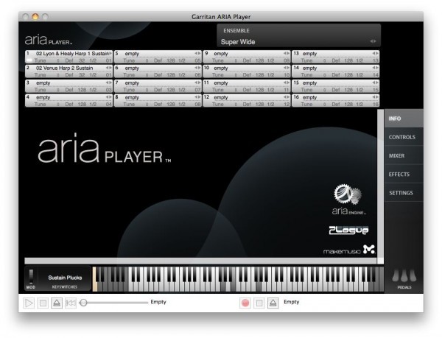Open slot 13 empty instrument menu
The width and height of the screenshot is (442, 338).
tap(375, 53)
